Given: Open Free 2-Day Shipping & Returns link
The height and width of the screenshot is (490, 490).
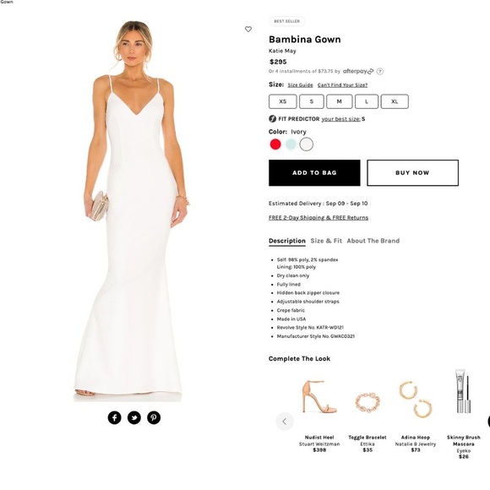Looking at the screenshot, I should (x=318, y=217).
